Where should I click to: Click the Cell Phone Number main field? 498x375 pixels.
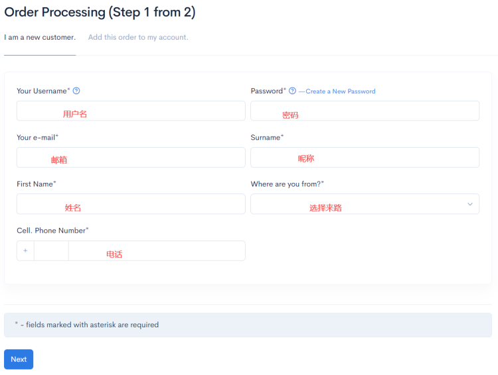pyautogui.click(x=157, y=250)
